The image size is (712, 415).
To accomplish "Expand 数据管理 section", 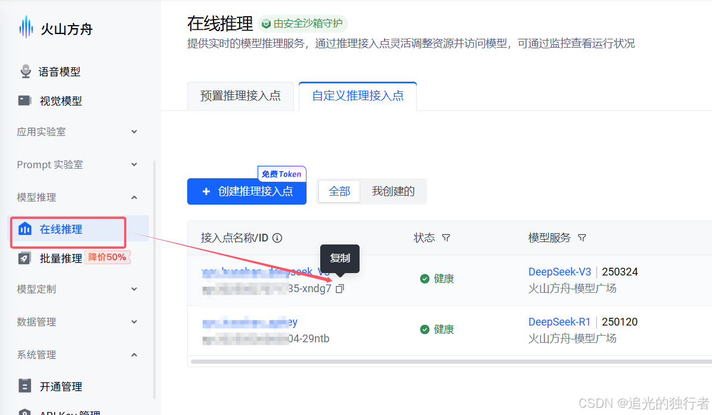I will (134, 322).
